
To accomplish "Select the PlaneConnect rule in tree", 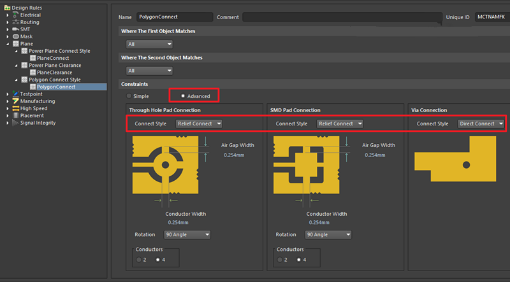I will [x=53, y=58].
